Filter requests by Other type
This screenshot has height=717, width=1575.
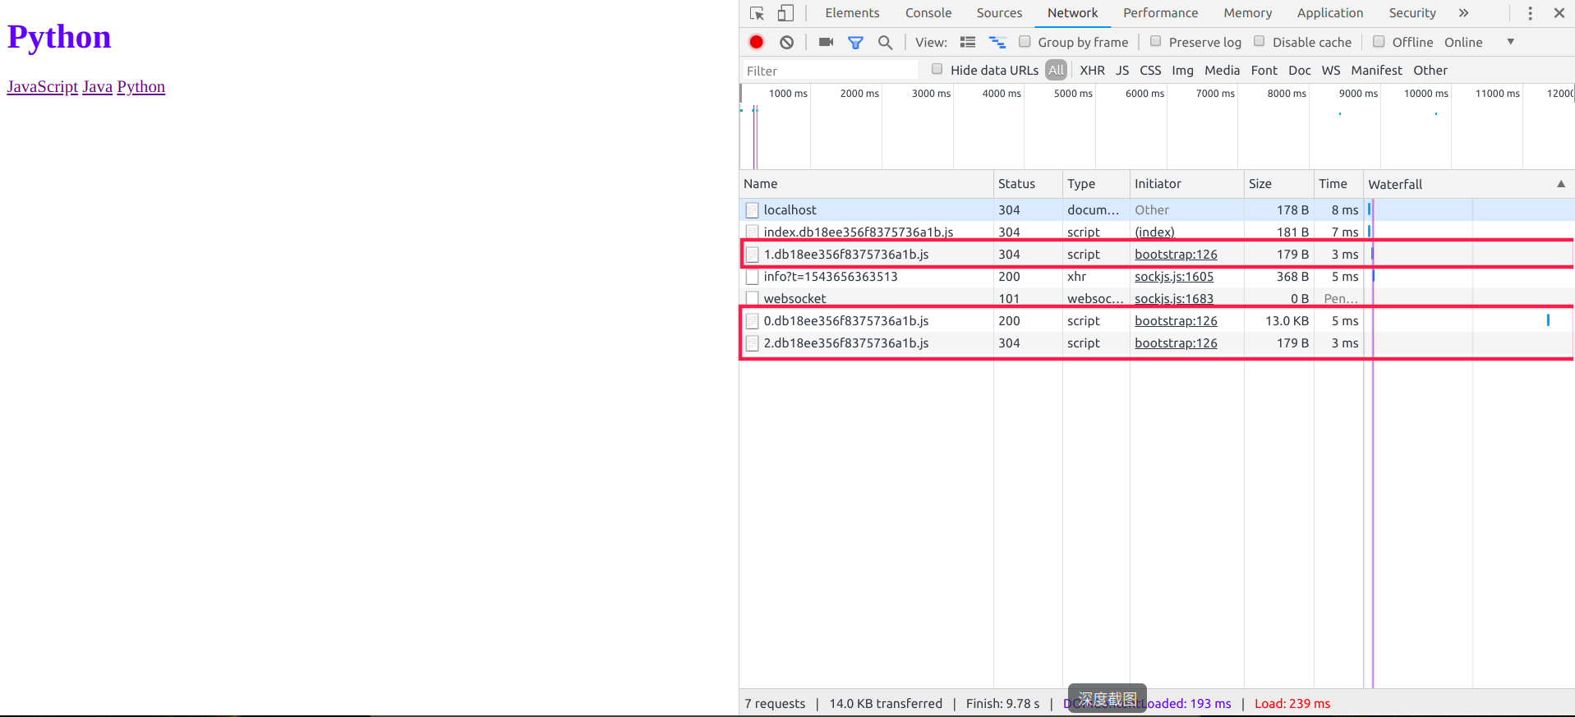[1430, 71]
